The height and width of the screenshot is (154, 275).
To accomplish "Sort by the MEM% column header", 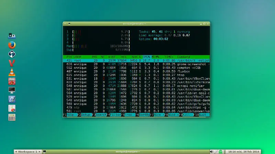I will [x=155, y=57].
